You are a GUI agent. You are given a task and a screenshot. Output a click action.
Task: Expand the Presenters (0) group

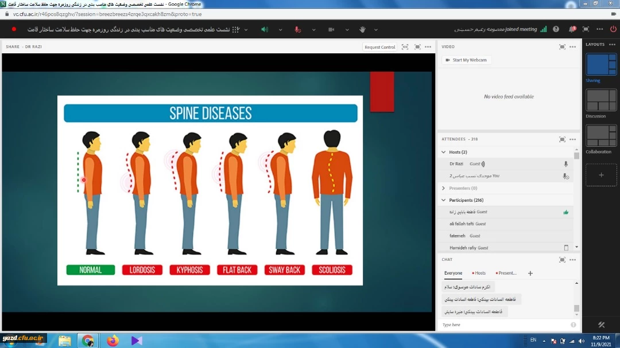443,188
